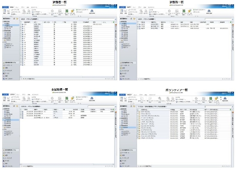Viewport: 236px width, 170px height.
Task: Click green refresh icon in top-left list header
Action: coord(113,22)
